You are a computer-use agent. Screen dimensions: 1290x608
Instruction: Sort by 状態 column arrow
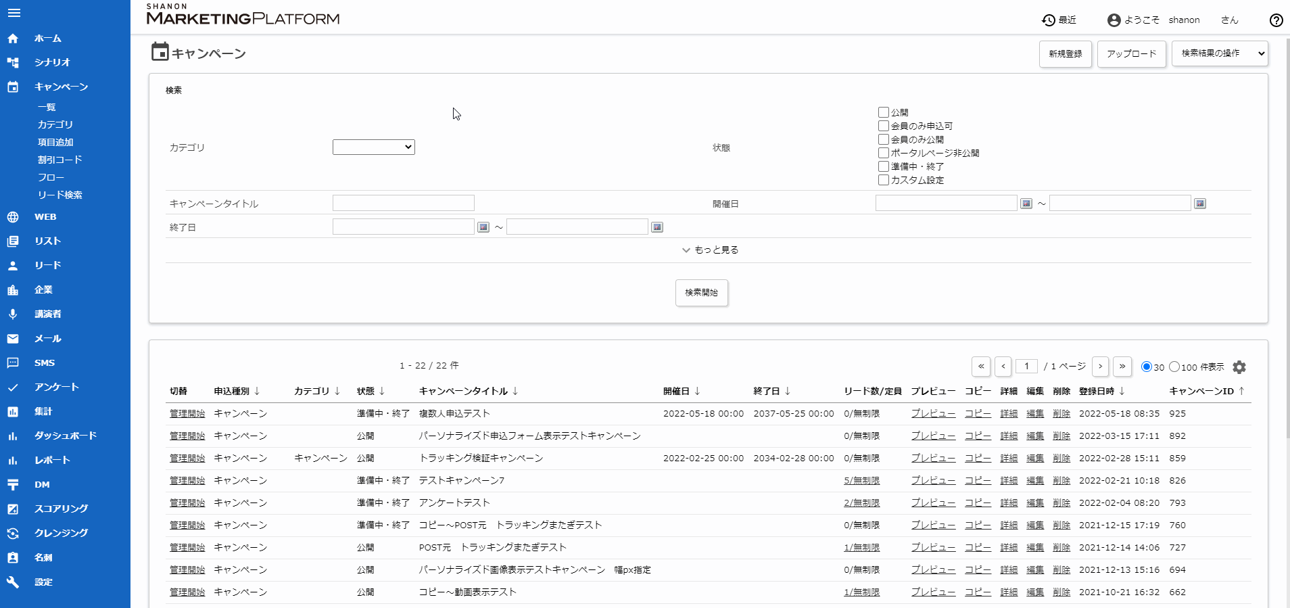coord(382,391)
